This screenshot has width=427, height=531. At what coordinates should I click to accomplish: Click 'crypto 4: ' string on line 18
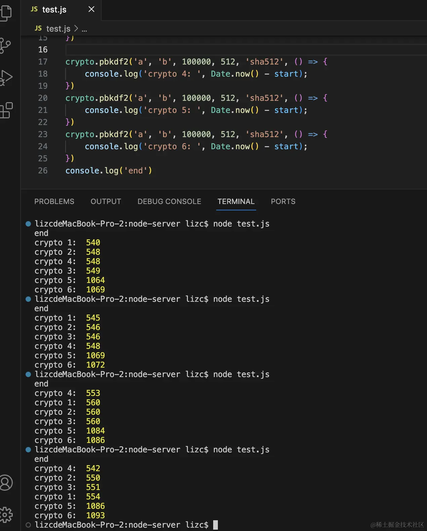[x=172, y=74]
